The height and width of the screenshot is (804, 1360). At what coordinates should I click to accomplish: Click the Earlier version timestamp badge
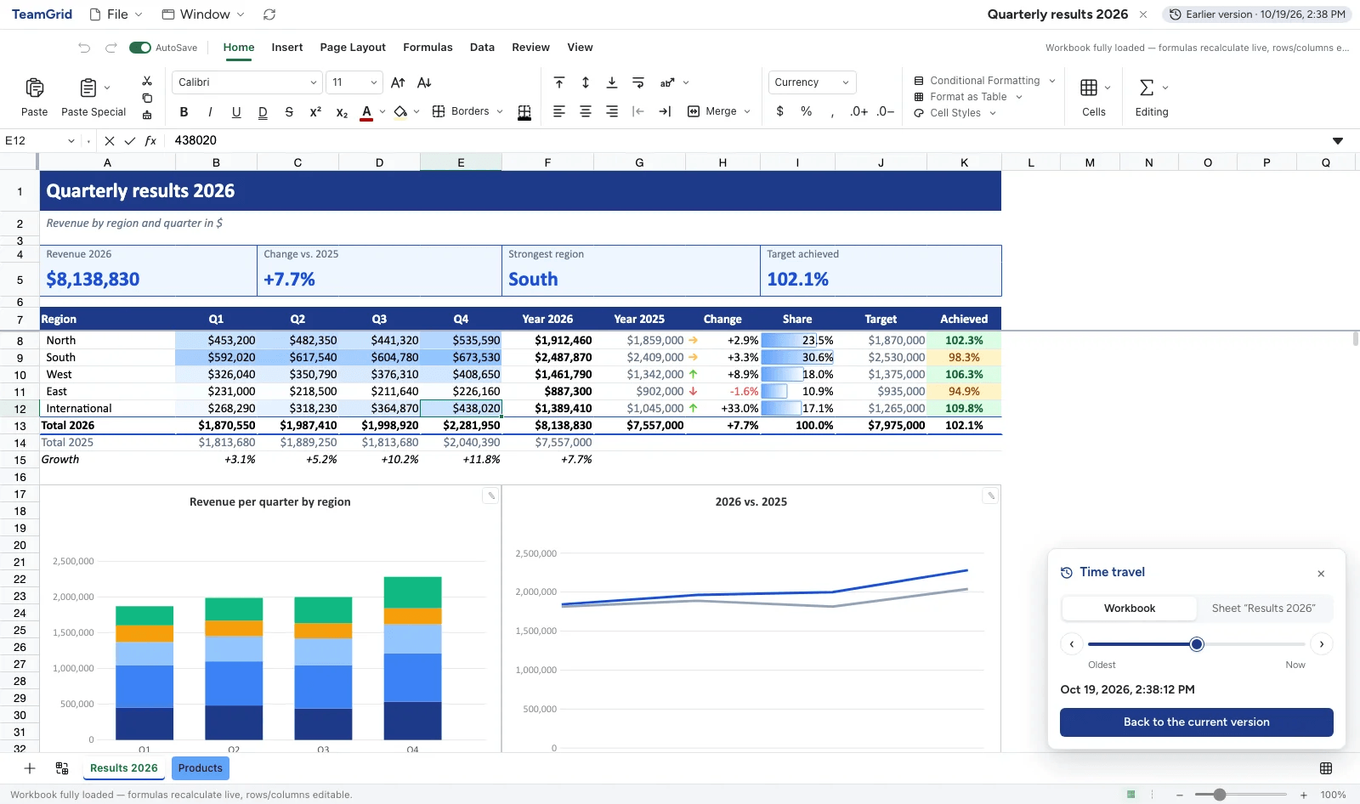[x=1257, y=14]
